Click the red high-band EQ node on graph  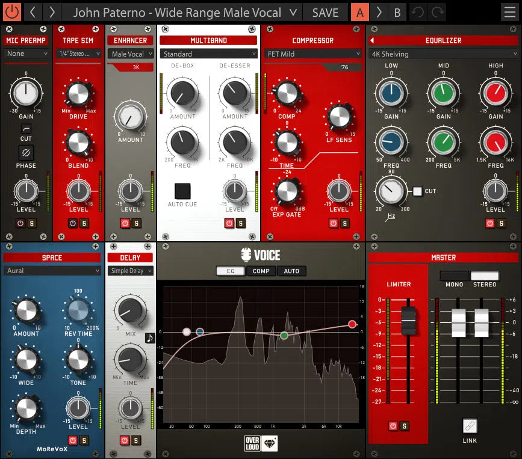352,325
